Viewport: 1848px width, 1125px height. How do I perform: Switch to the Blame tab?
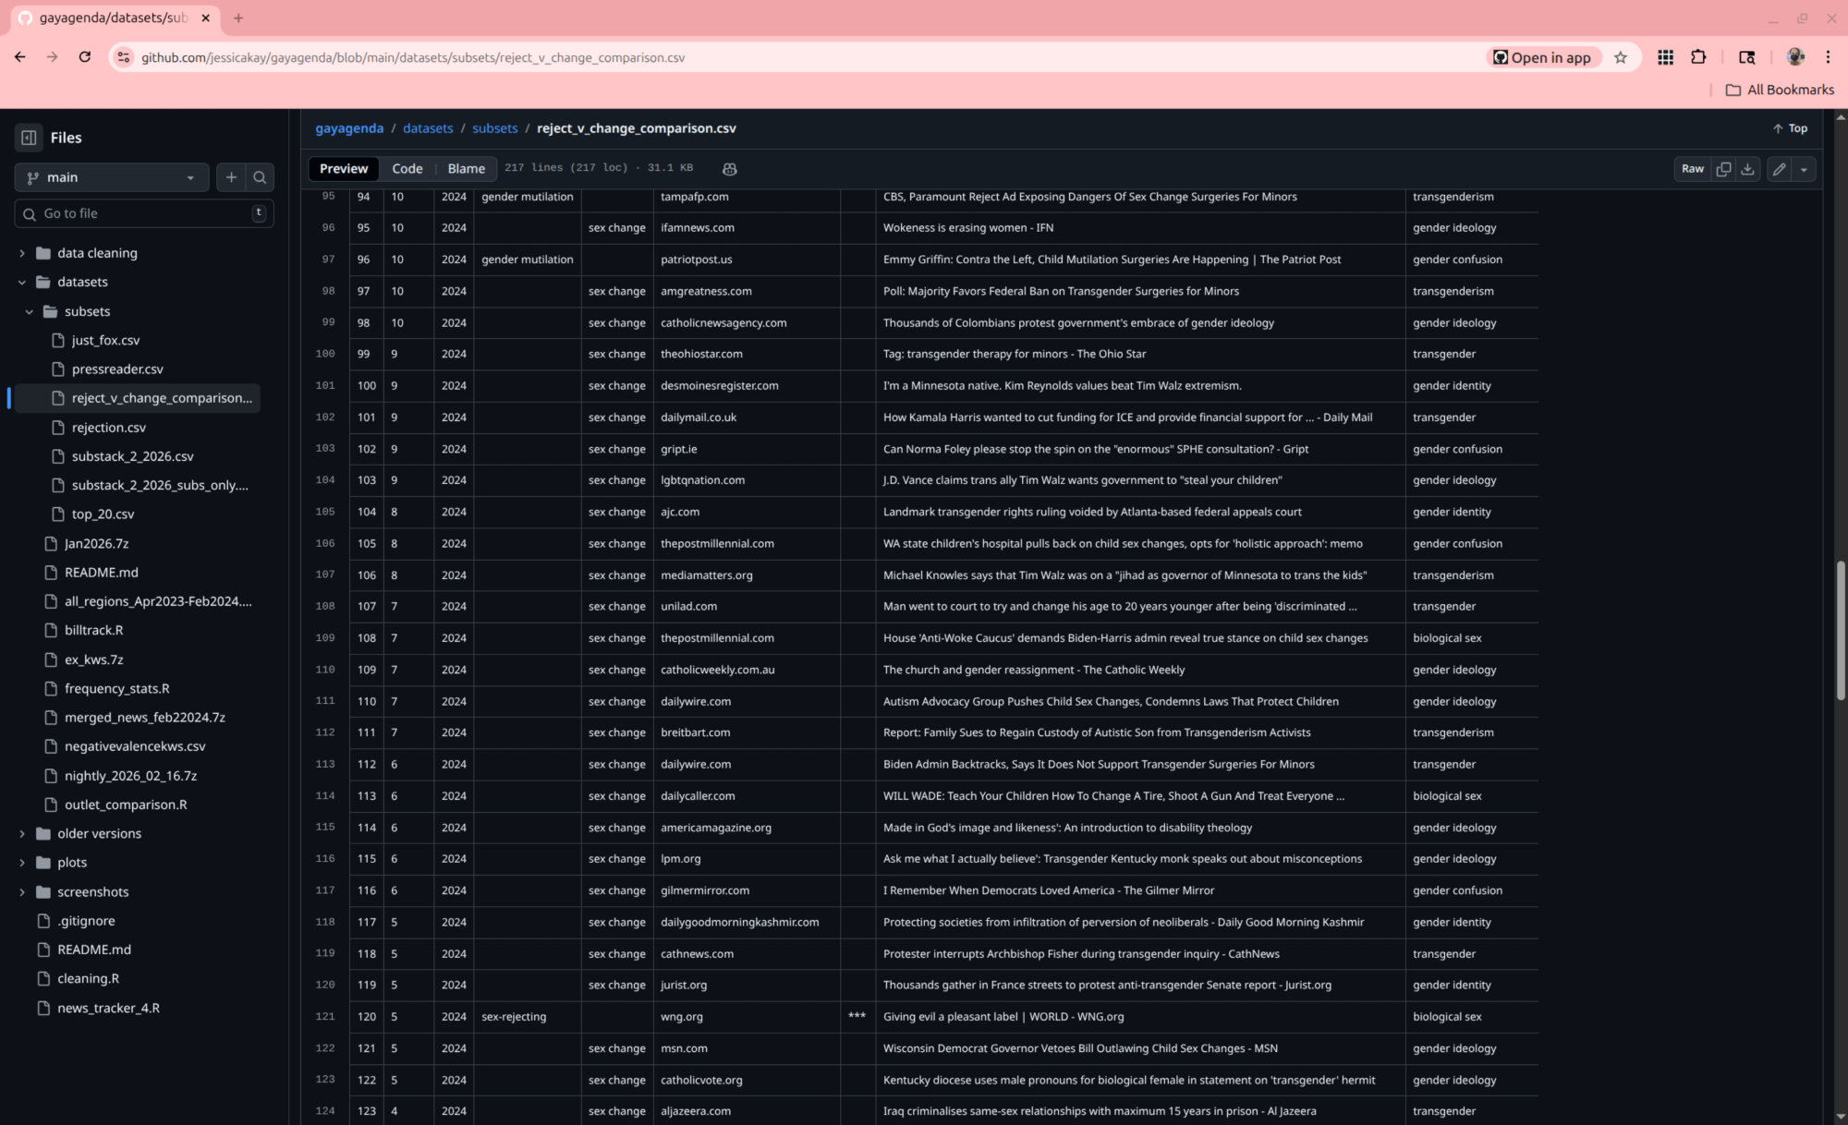(x=466, y=168)
